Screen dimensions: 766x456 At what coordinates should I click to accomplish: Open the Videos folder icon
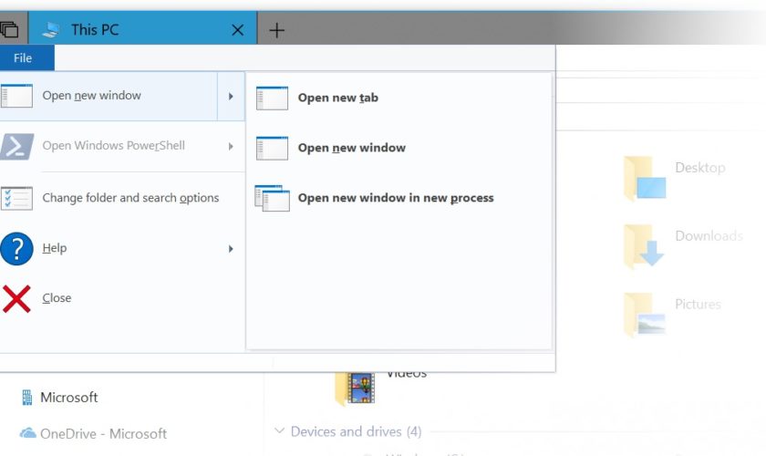(x=355, y=389)
